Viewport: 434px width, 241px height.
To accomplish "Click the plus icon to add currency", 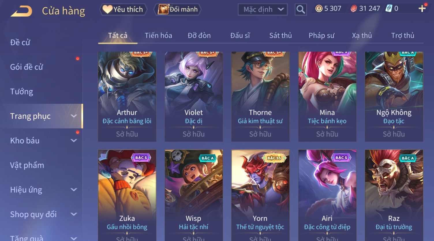I will [x=422, y=9].
